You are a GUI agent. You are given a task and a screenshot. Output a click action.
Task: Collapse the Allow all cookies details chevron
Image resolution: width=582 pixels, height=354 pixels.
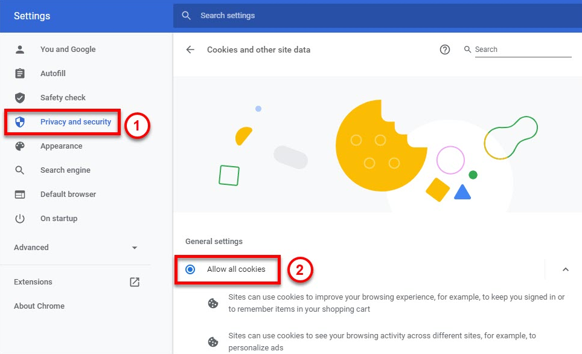565,269
